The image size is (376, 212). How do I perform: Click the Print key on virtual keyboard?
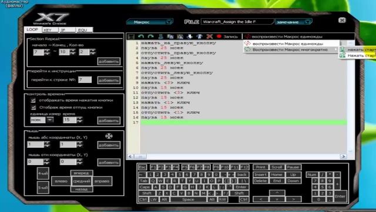coord(260,167)
